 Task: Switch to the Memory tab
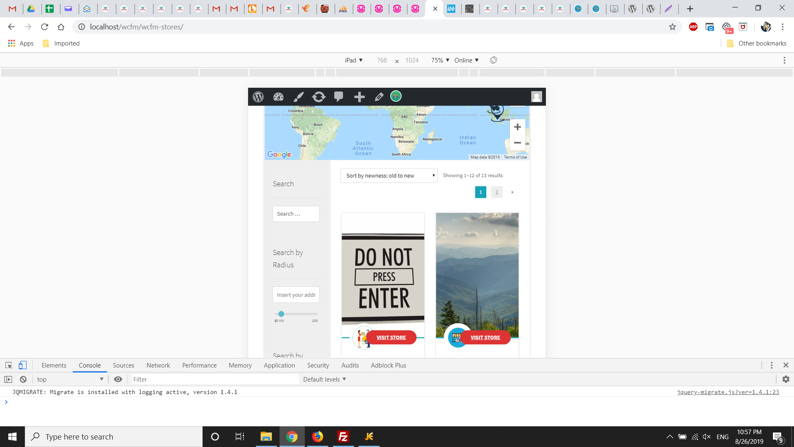pyautogui.click(x=240, y=365)
